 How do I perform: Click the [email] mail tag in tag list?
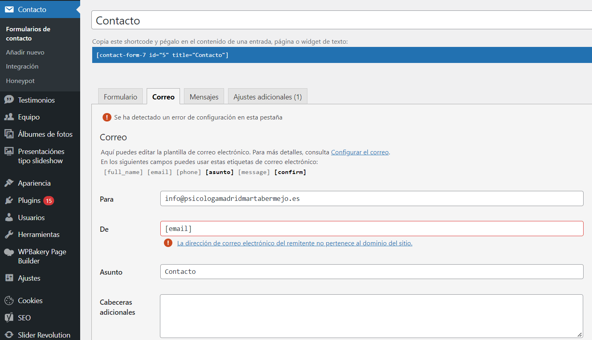[x=160, y=172]
